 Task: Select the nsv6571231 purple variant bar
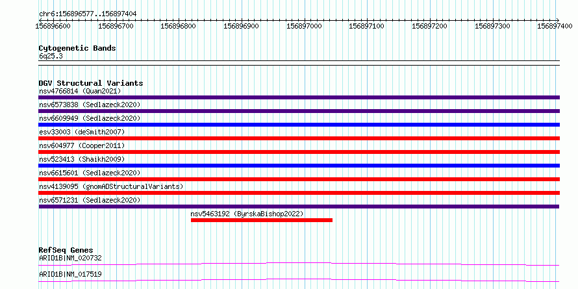299,207
